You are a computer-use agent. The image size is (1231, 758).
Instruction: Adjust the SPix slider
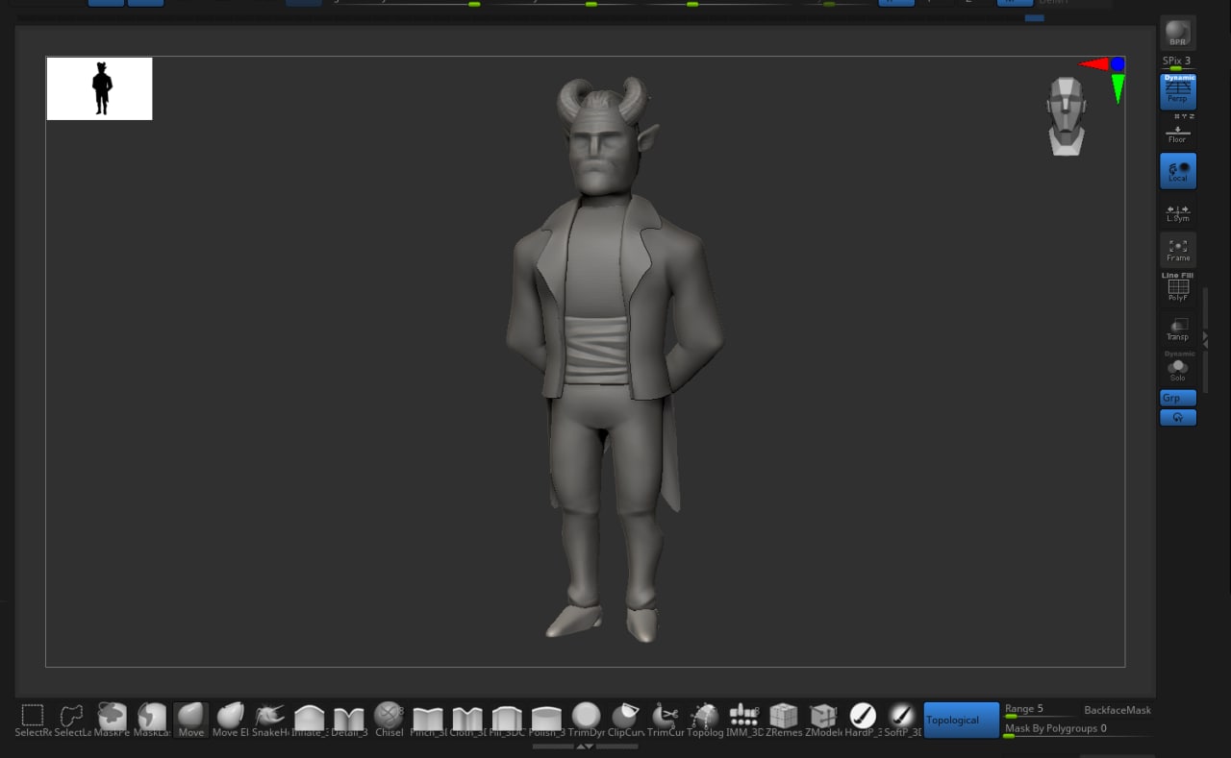(x=1177, y=62)
